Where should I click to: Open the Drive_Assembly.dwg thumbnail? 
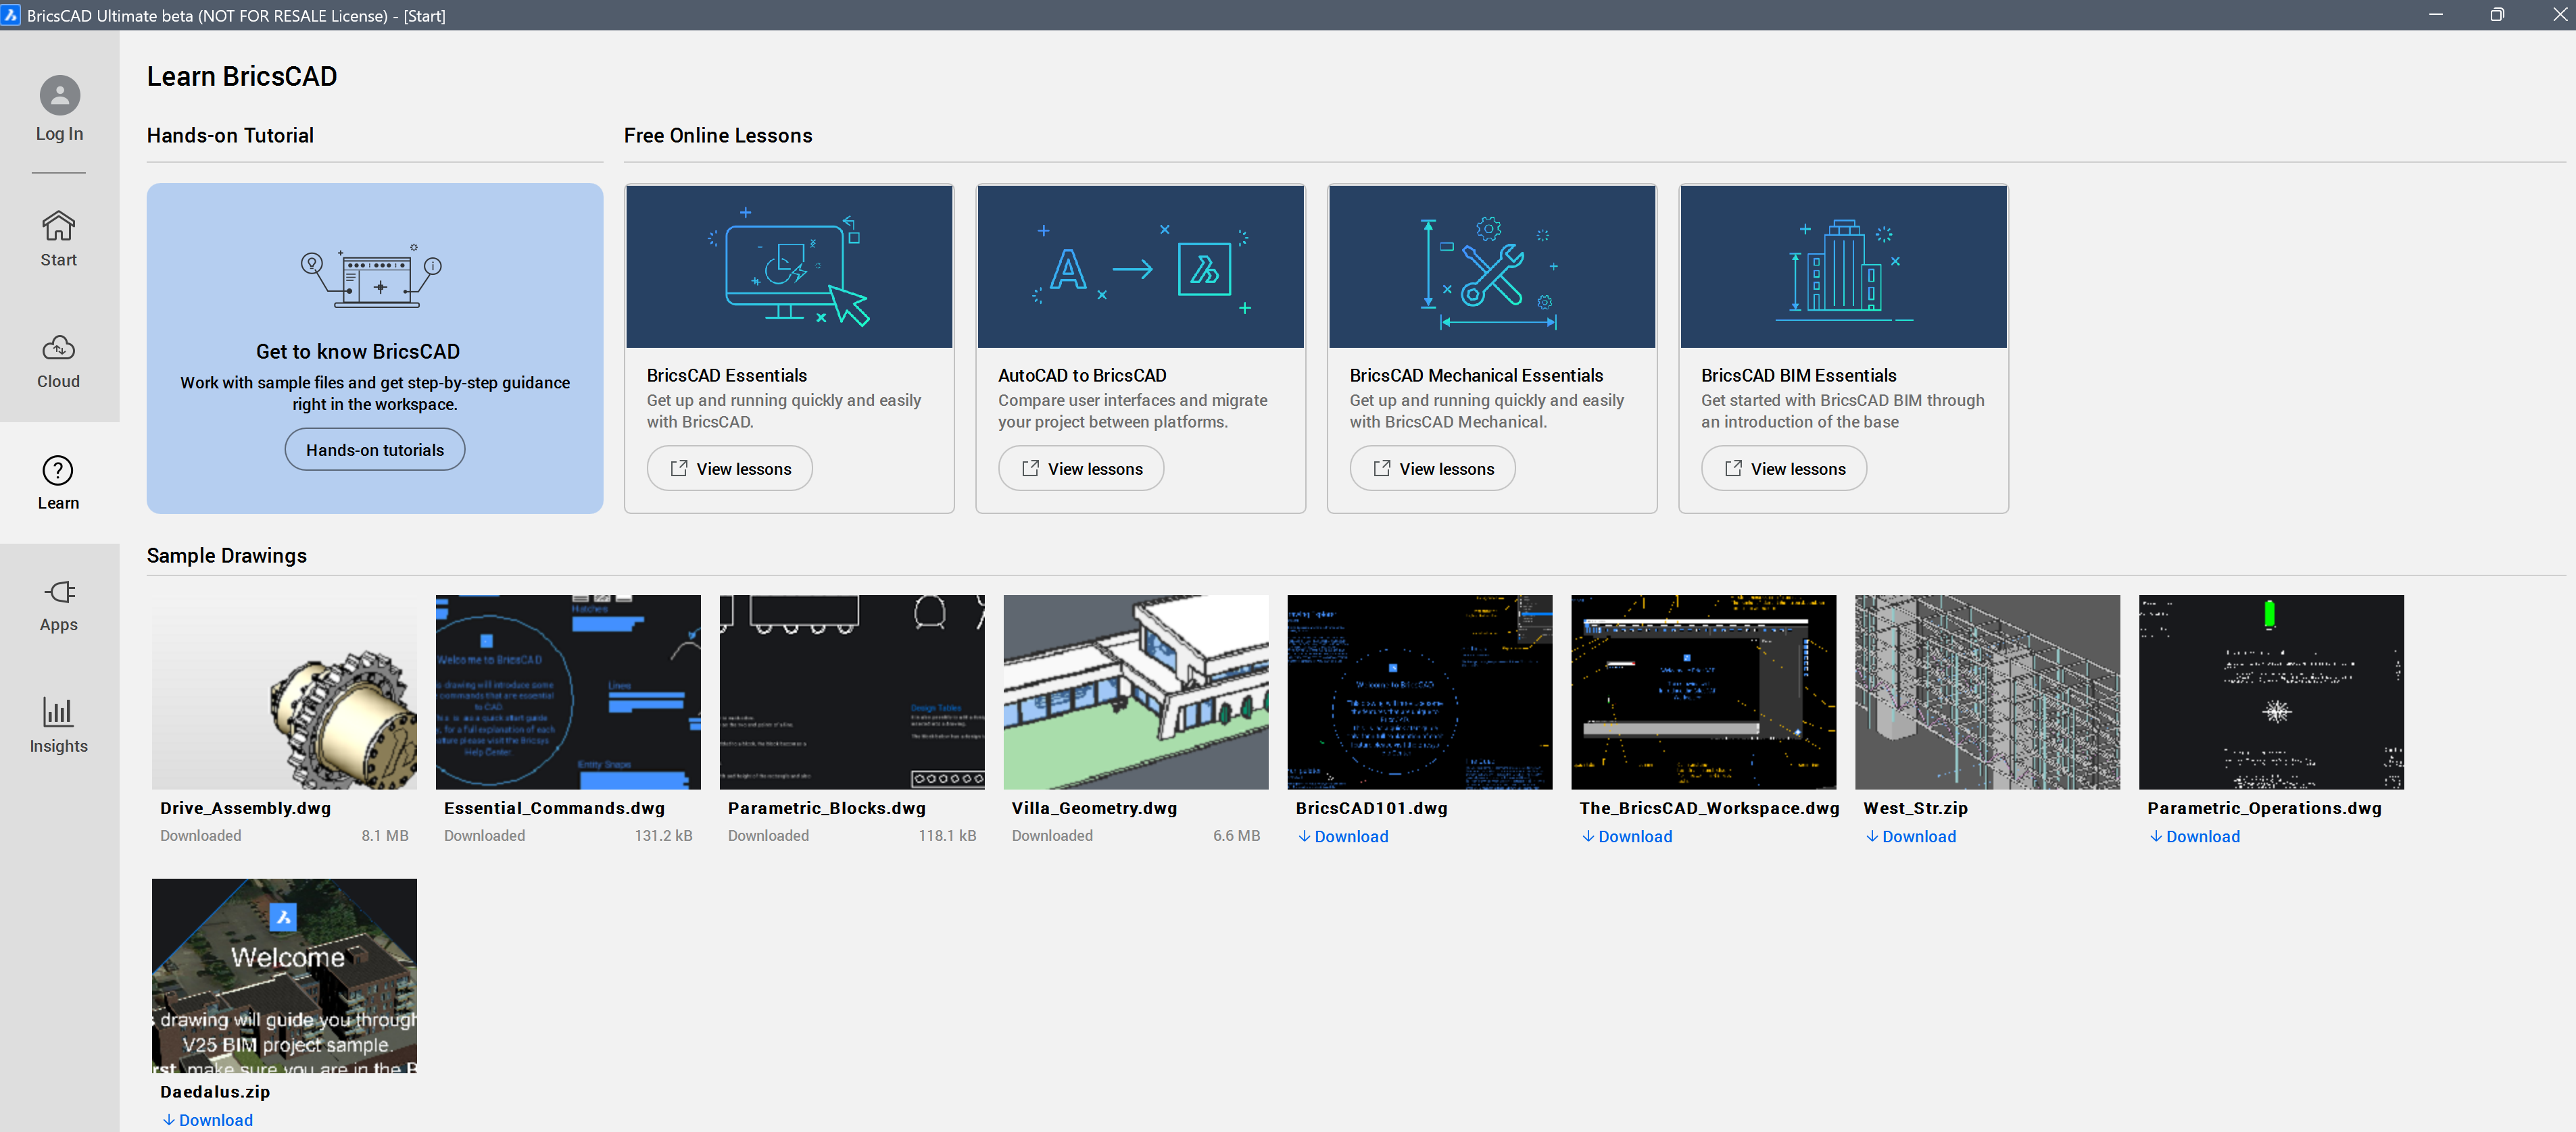coord(284,692)
